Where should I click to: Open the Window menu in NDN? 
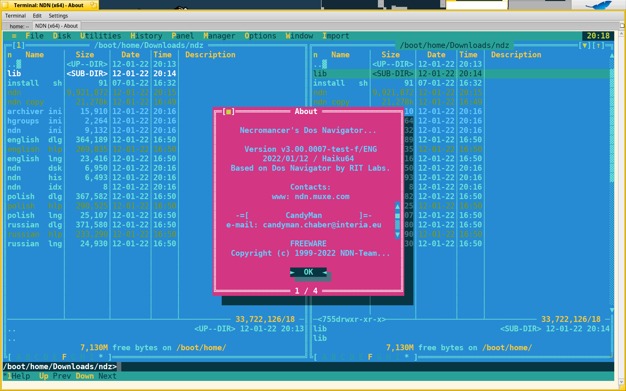(x=299, y=36)
